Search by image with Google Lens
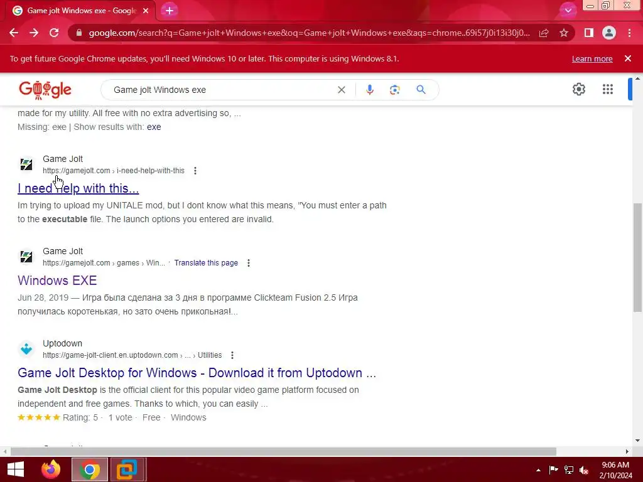 (x=394, y=90)
